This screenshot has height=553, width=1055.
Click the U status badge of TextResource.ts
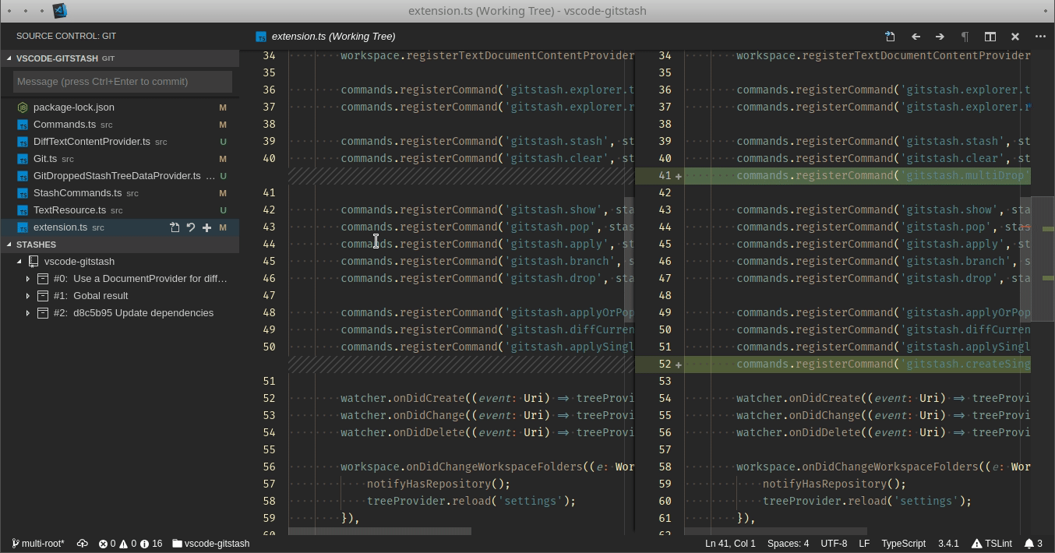(x=223, y=210)
